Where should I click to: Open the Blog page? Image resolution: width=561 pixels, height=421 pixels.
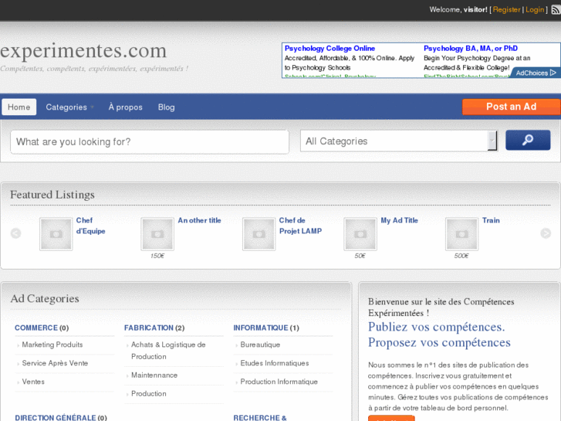167,107
